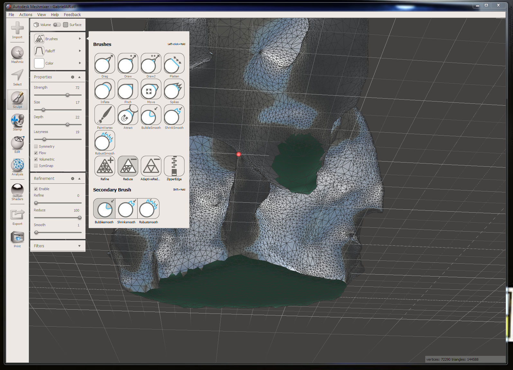This screenshot has height=370, width=513.
Task: Click the Falloff curve button
Action: pos(39,51)
